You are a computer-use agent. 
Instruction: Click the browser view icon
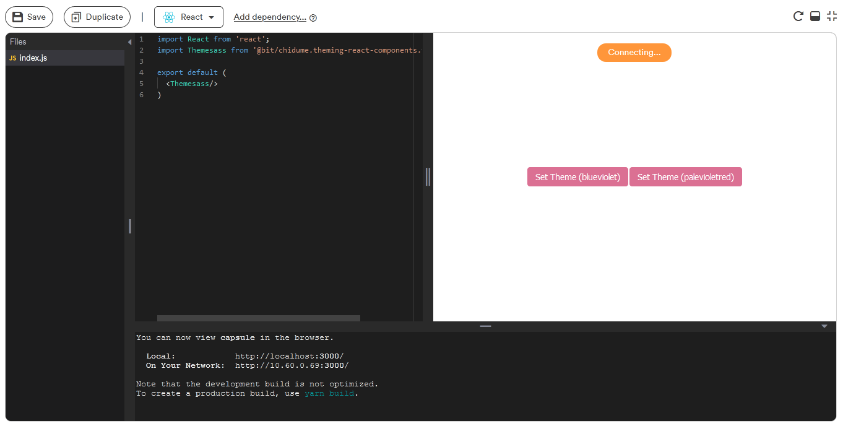pos(815,16)
